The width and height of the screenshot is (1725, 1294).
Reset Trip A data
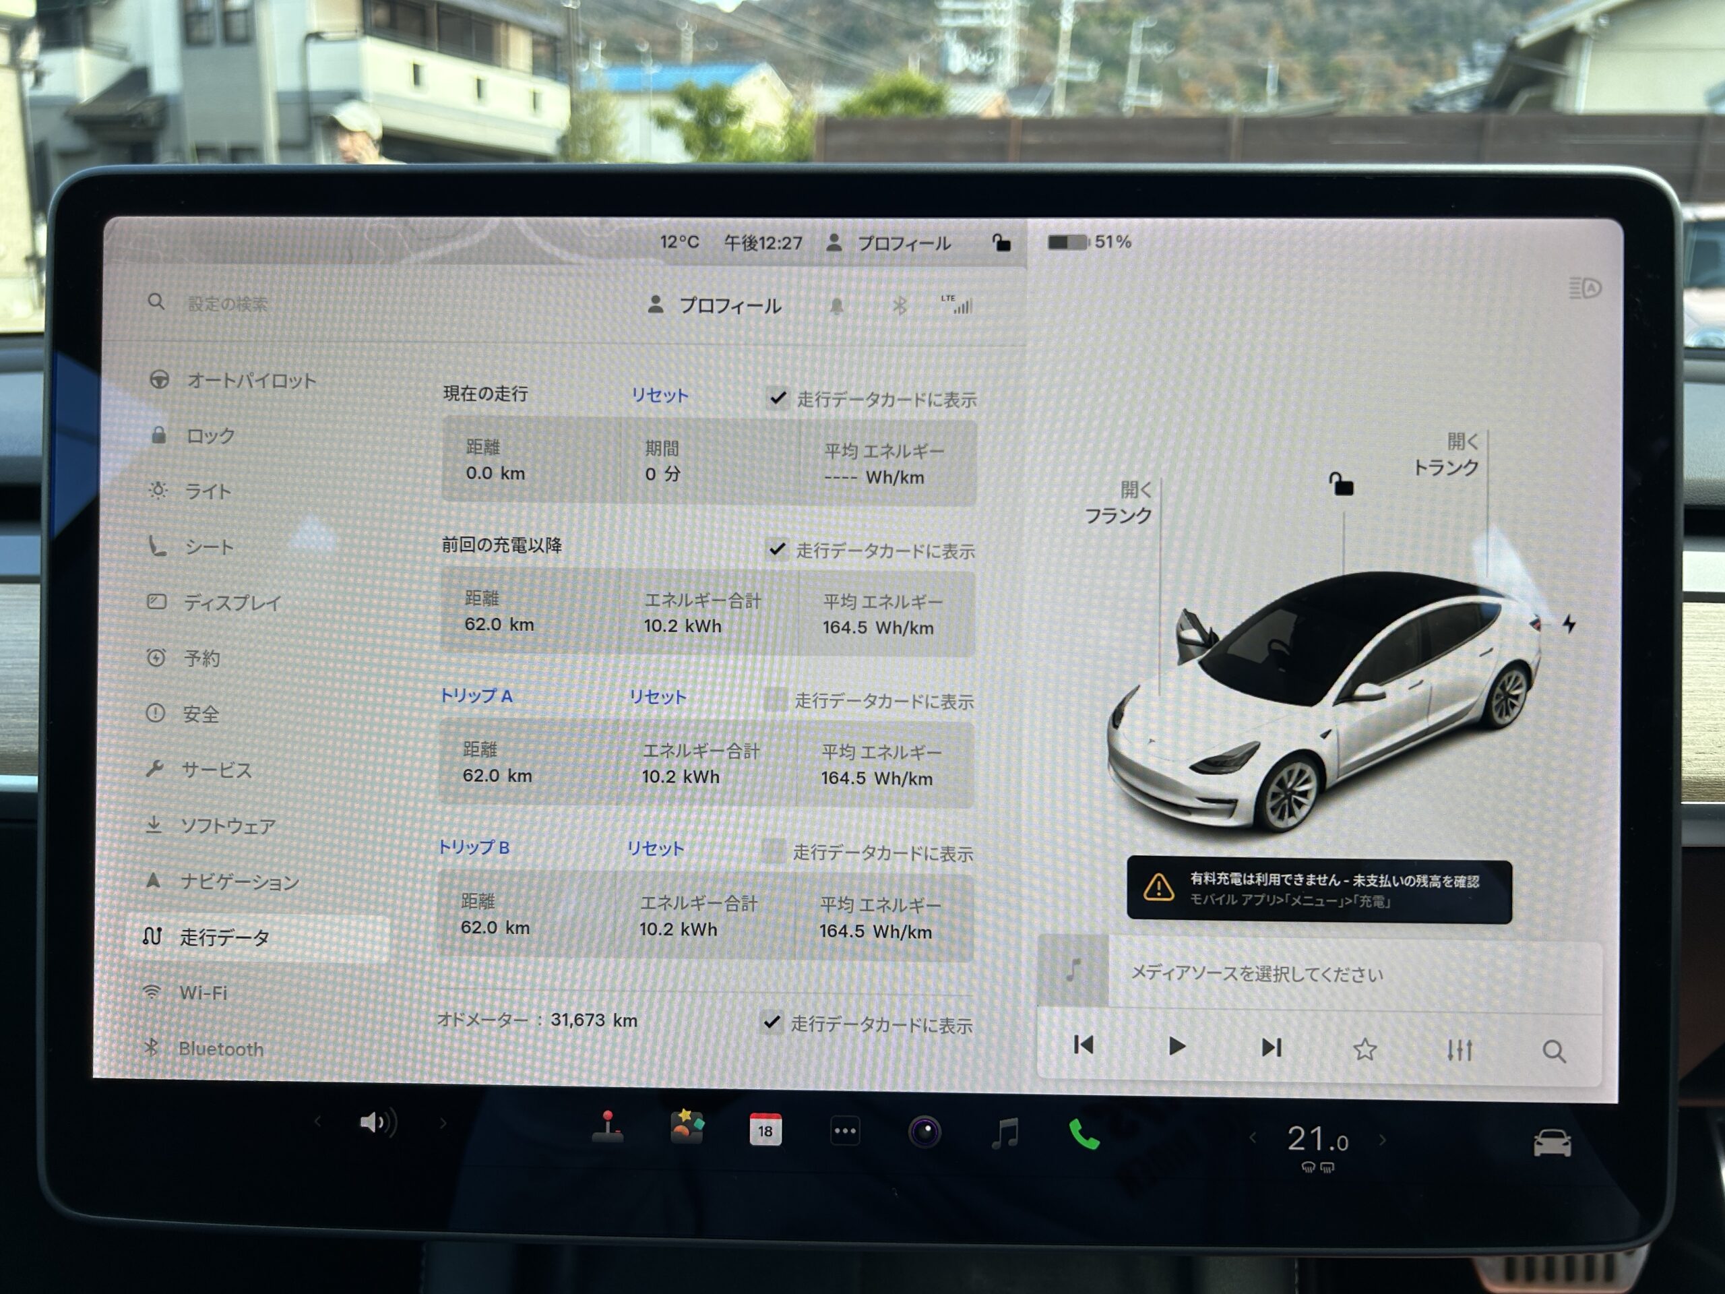[x=658, y=696]
